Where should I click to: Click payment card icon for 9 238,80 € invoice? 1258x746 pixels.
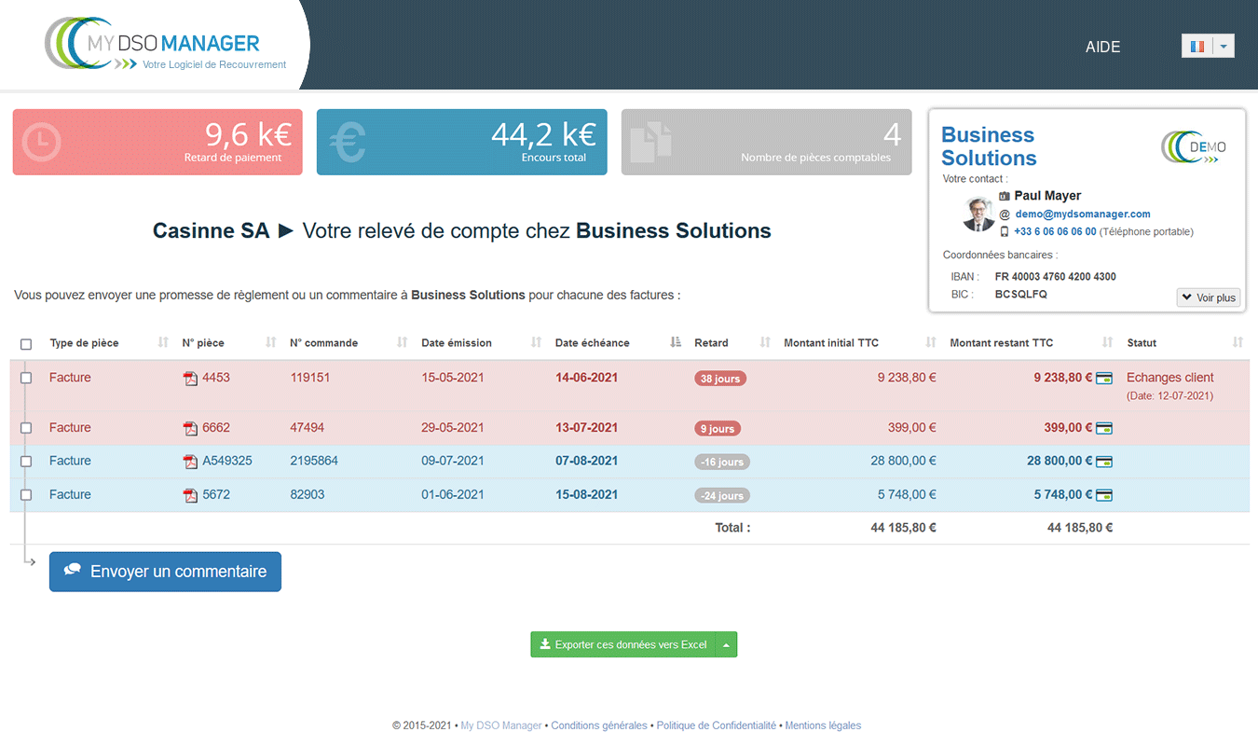pos(1104,379)
